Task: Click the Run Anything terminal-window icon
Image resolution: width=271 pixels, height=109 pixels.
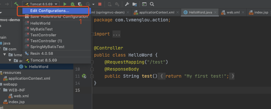Action: pyautogui.click(x=144, y=4)
